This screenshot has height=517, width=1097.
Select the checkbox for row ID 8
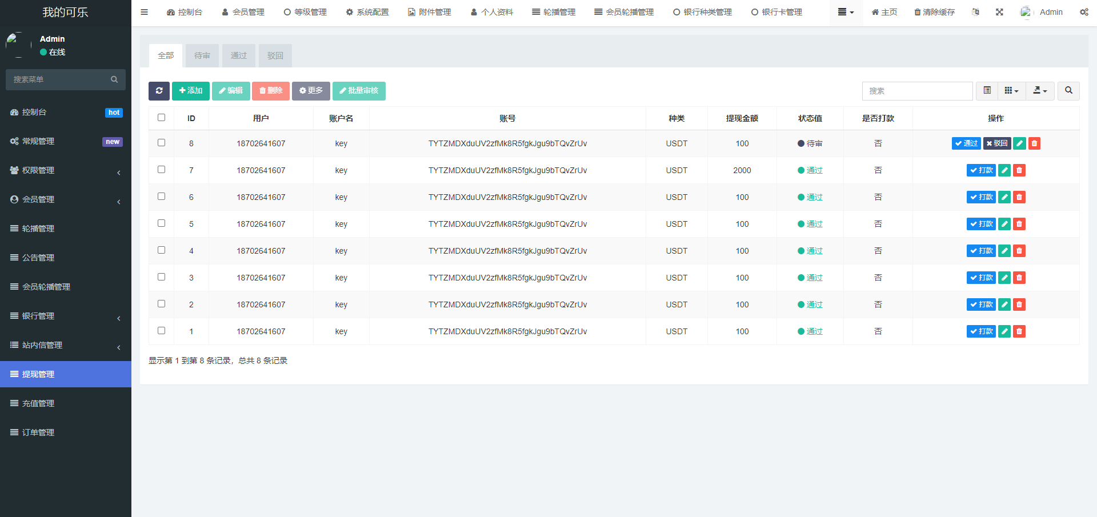(x=162, y=143)
